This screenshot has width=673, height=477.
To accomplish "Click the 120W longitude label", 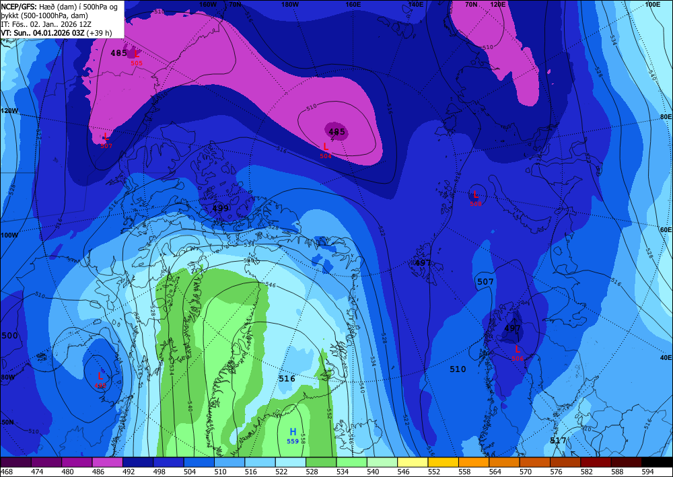I will pyautogui.click(x=9, y=110).
